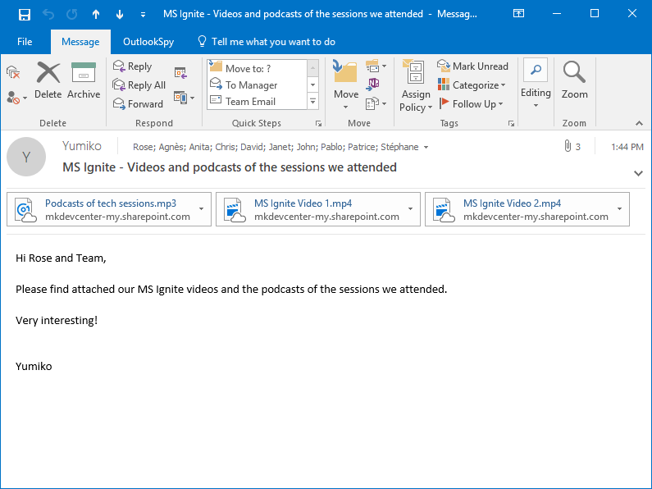The height and width of the screenshot is (489, 652).
Task: Click sender name Yumiko
Action: [82, 146]
